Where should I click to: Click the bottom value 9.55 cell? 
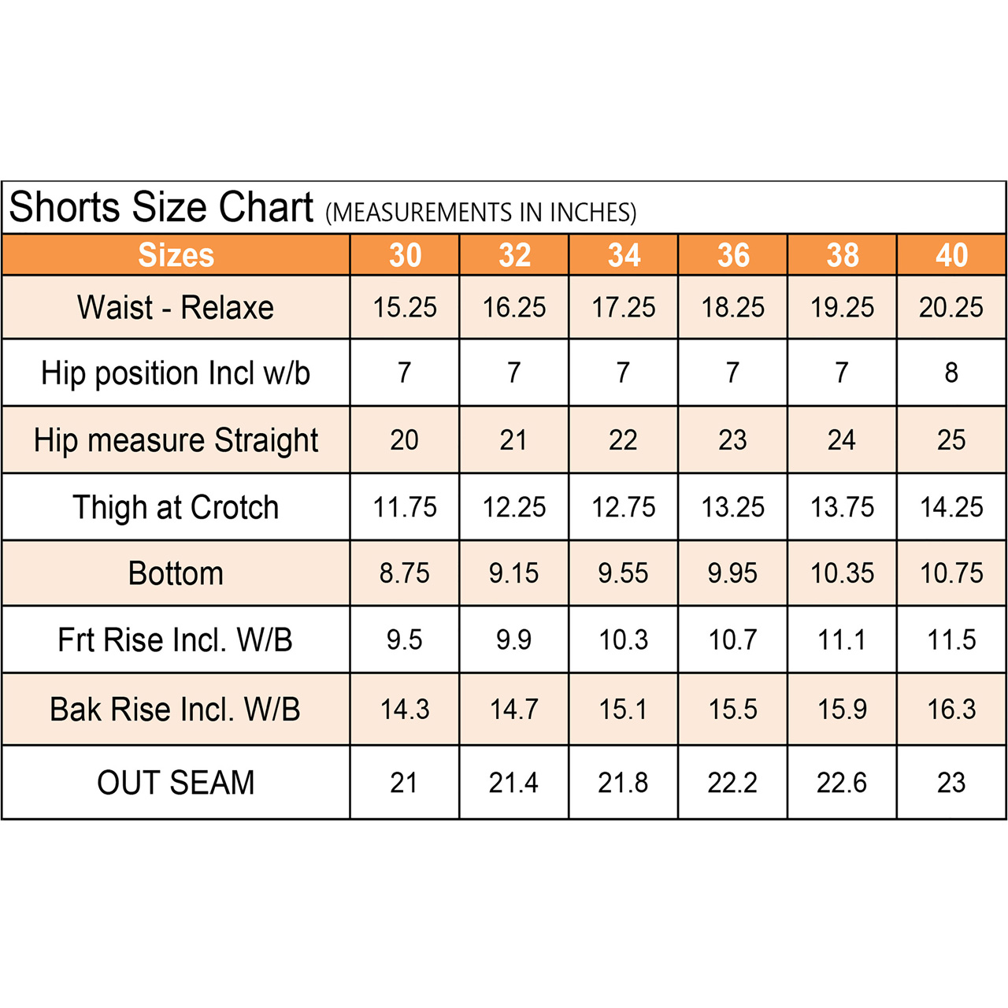pos(624,573)
